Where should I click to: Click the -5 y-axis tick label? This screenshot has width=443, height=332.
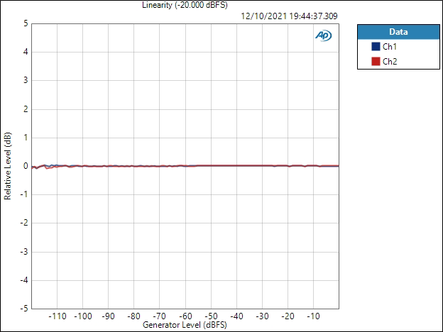pyautogui.click(x=24, y=309)
